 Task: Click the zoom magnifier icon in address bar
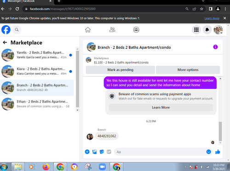click(x=187, y=9)
